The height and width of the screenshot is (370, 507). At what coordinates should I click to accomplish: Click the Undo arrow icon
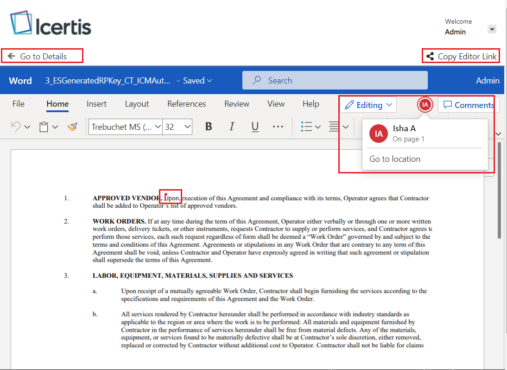(16, 127)
